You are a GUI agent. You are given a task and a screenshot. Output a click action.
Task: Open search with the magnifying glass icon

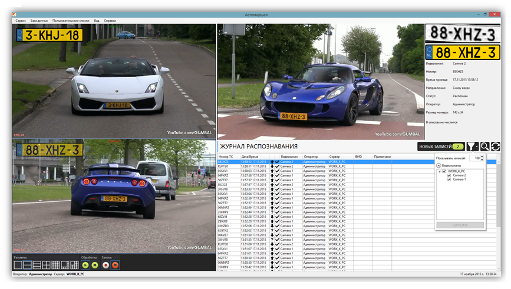tap(484, 147)
